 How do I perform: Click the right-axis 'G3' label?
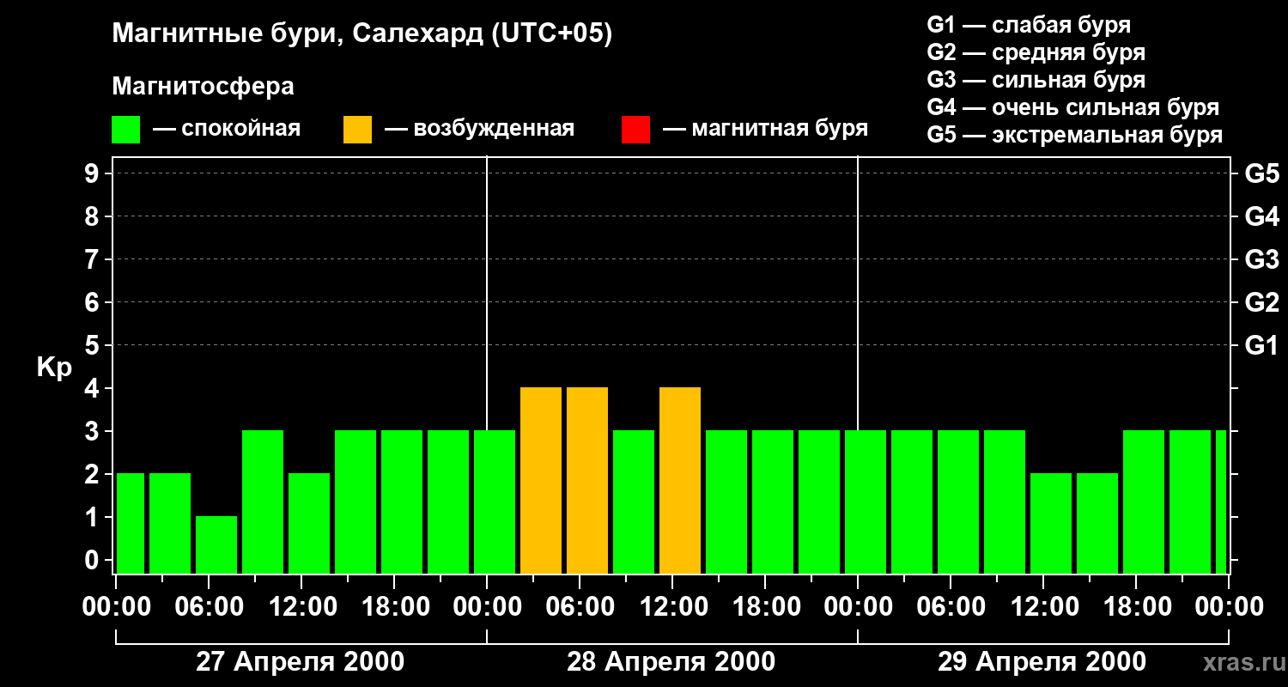[x=1261, y=259]
